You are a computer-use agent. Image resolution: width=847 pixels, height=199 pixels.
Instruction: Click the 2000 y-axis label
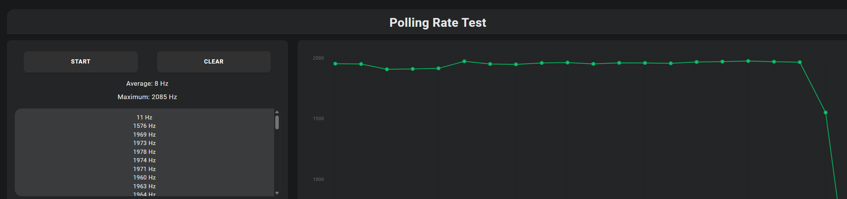coord(318,58)
